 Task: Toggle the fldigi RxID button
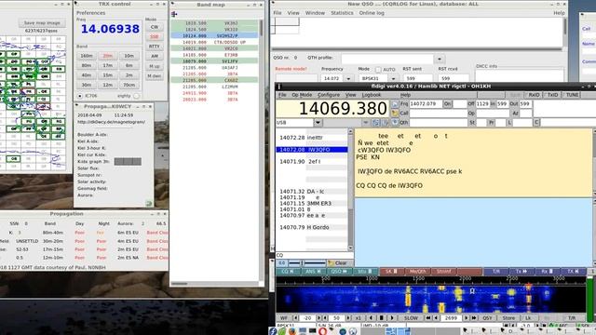click(533, 95)
